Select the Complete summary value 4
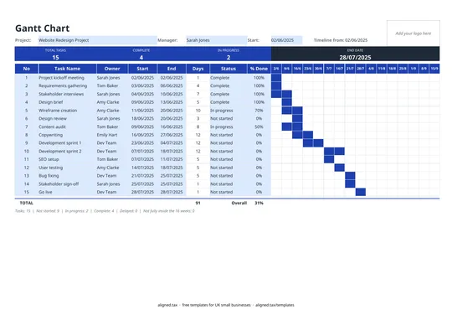 (x=141, y=58)
